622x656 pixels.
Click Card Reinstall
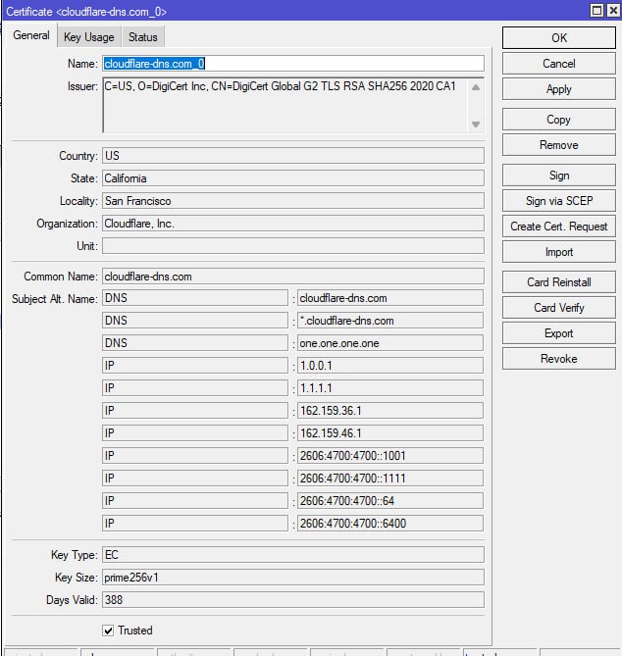tap(559, 282)
